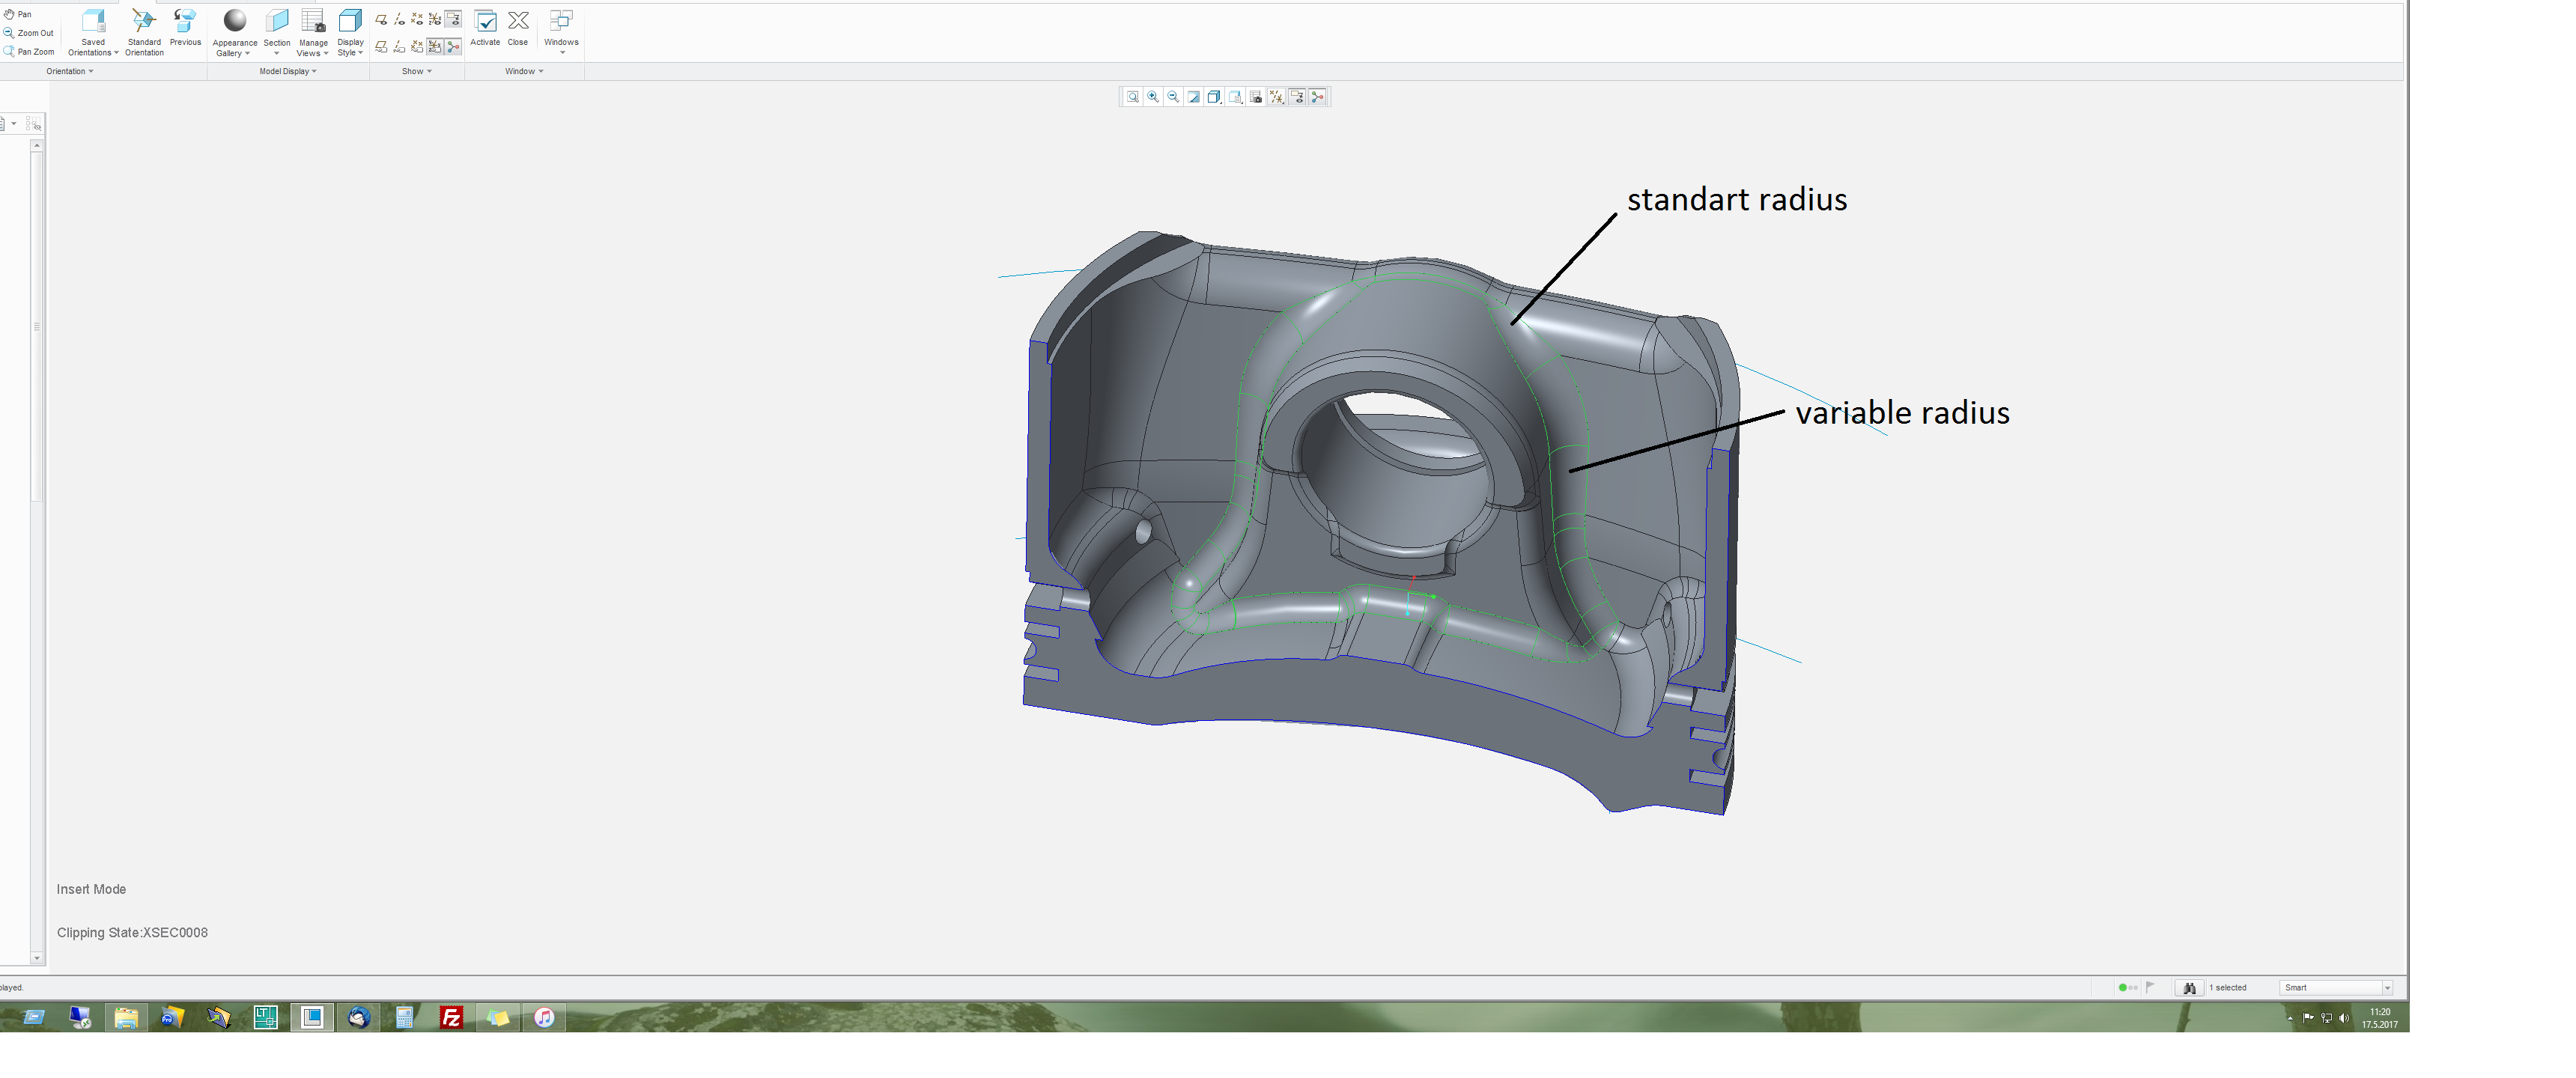The height and width of the screenshot is (1078, 2576).
Task: Apply the Standard Orientation view
Action: 144,32
